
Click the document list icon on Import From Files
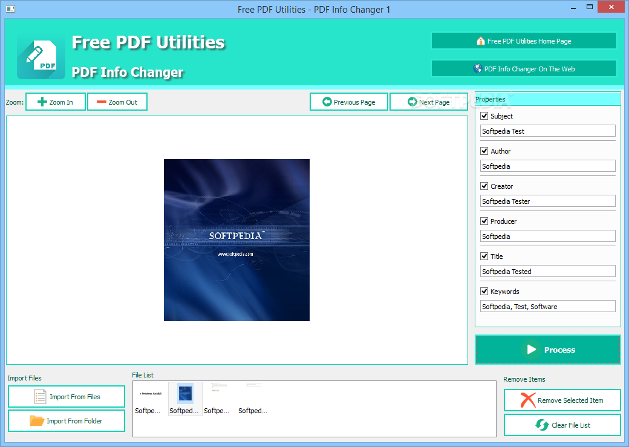click(x=40, y=396)
